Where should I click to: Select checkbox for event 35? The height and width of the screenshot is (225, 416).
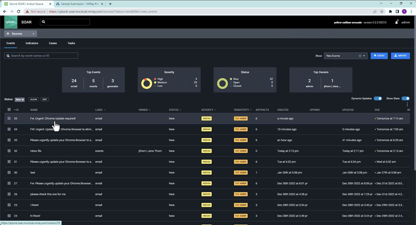click(x=9, y=118)
